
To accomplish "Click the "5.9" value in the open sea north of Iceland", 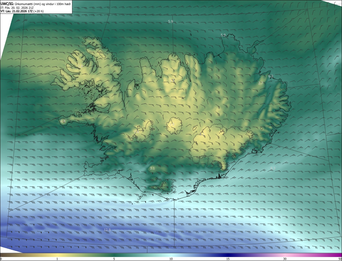I will [x=170, y=22].
